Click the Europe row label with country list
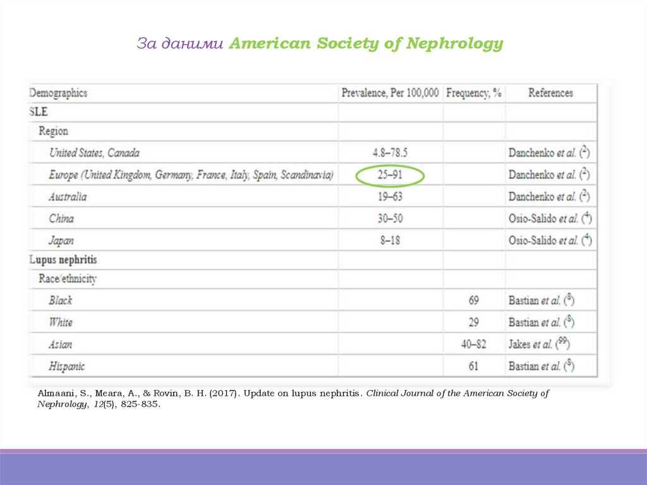The height and width of the screenshot is (485, 647). pos(191,175)
